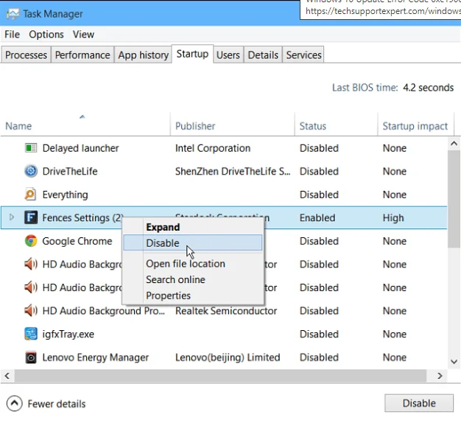Click the Realtek Semiconductor publisher cell
The width and height of the screenshot is (461, 423).
[226, 311]
